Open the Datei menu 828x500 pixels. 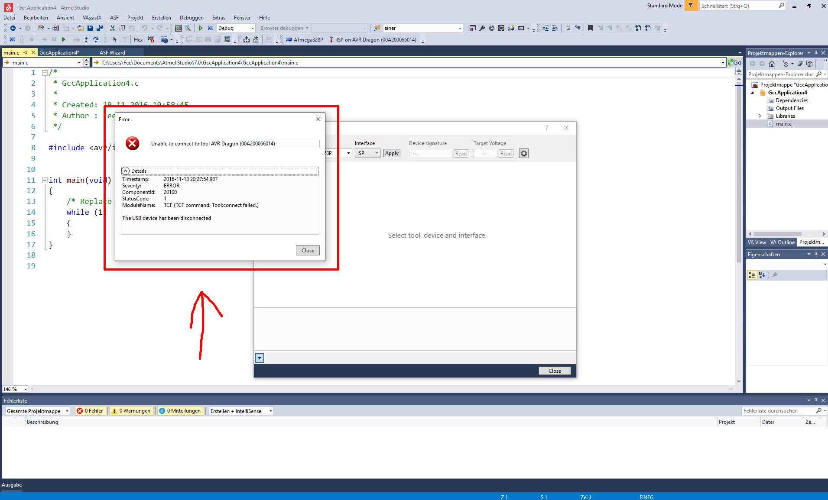[x=9, y=18]
